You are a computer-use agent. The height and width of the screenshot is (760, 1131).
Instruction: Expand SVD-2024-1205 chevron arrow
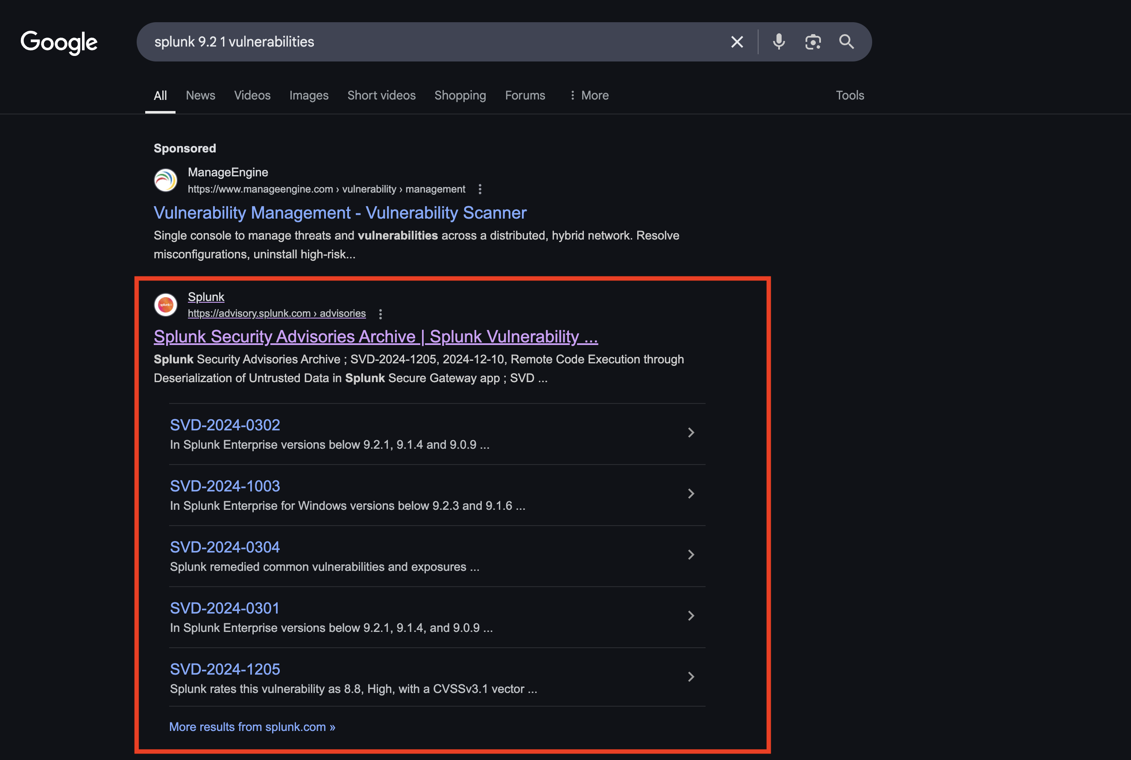coord(691,677)
